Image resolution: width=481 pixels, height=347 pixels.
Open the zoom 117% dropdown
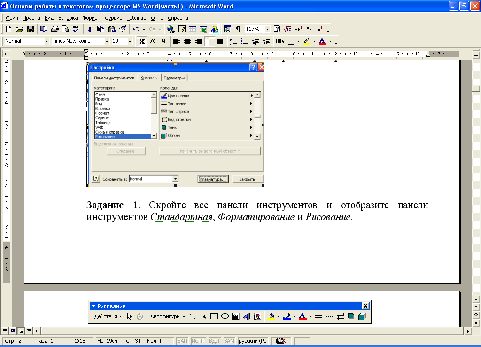(x=267, y=29)
